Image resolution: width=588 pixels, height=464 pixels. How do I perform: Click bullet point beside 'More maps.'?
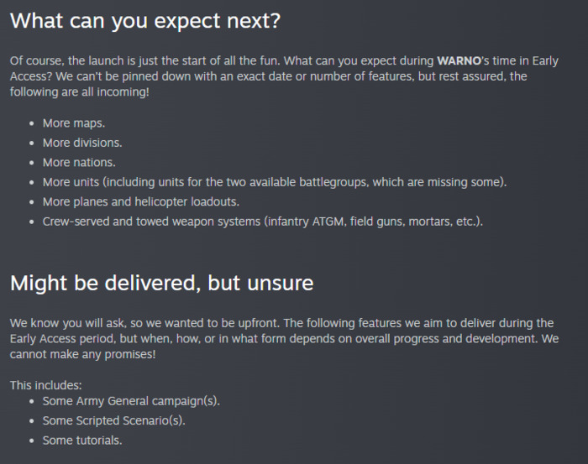click(x=32, y=123)
